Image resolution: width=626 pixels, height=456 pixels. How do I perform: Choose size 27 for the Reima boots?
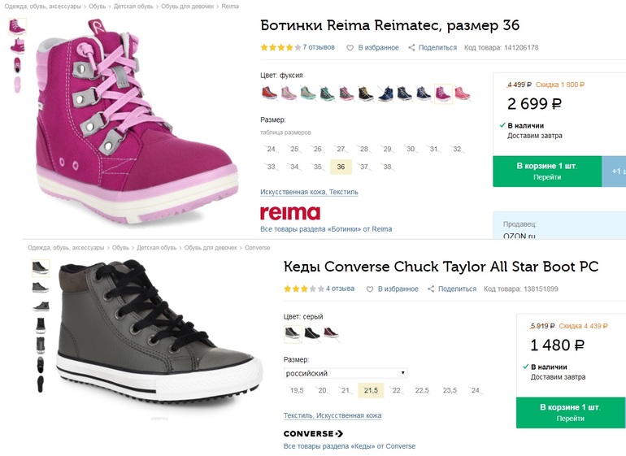341,149
